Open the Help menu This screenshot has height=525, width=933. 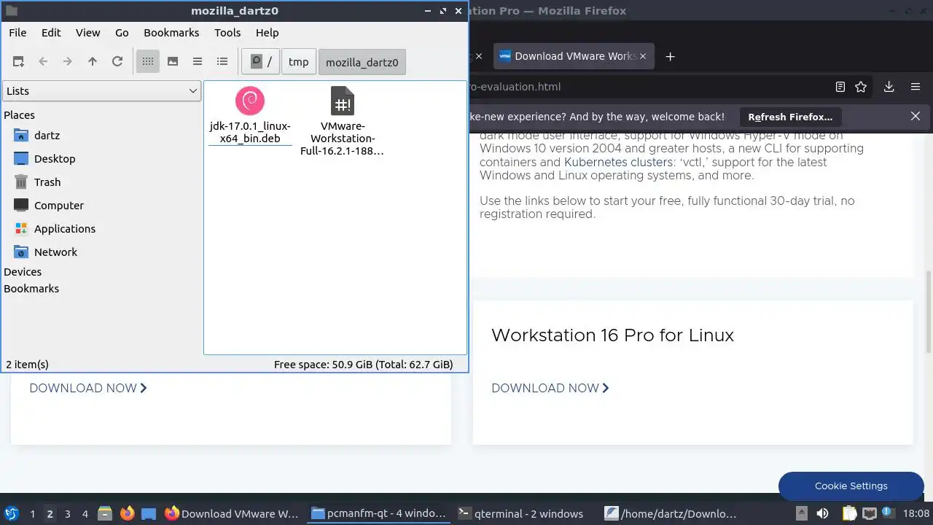tap(268, 33)
